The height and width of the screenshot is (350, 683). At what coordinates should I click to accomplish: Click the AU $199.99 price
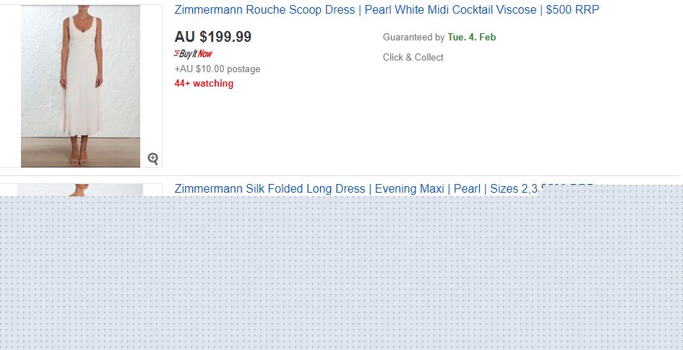pyautogui.click(x=213, y=37)
